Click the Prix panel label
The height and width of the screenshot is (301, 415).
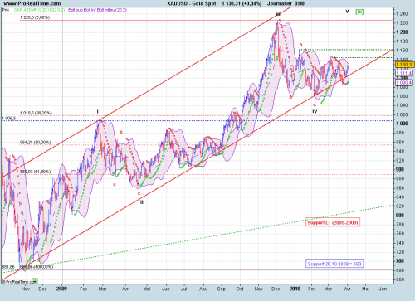tap(6, 10)
